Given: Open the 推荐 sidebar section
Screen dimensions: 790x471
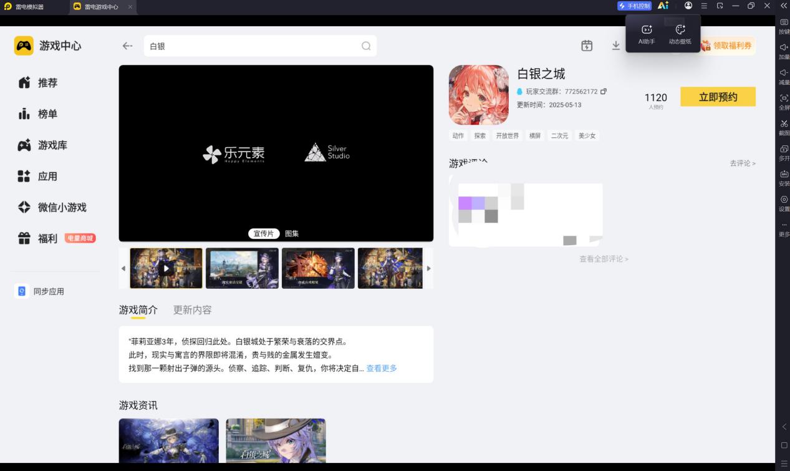Looking at the screenshot, I should [47, 83].
